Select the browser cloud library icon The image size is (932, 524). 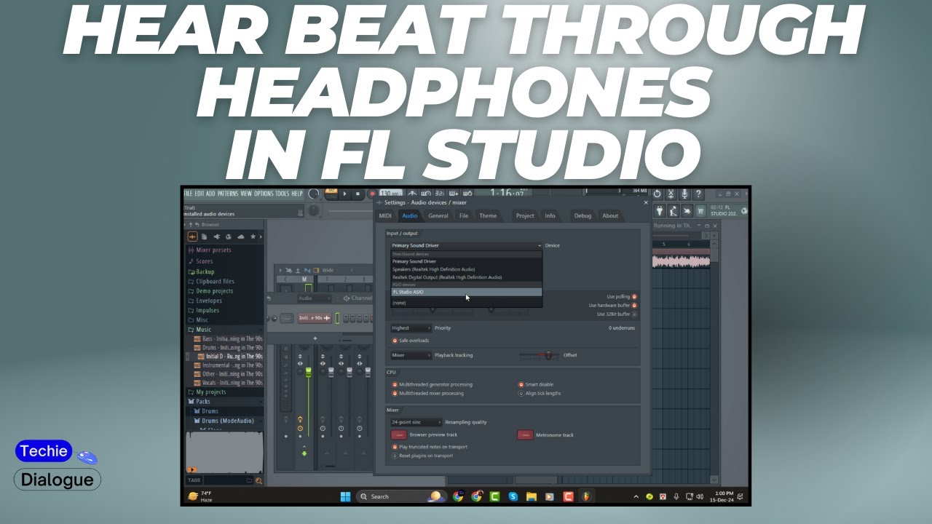(x=240, y=237)
